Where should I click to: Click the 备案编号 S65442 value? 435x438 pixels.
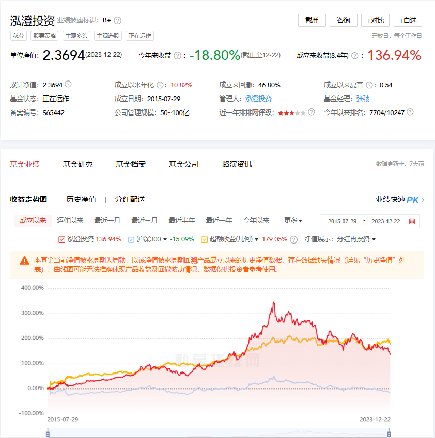click(x=53, y=113)
